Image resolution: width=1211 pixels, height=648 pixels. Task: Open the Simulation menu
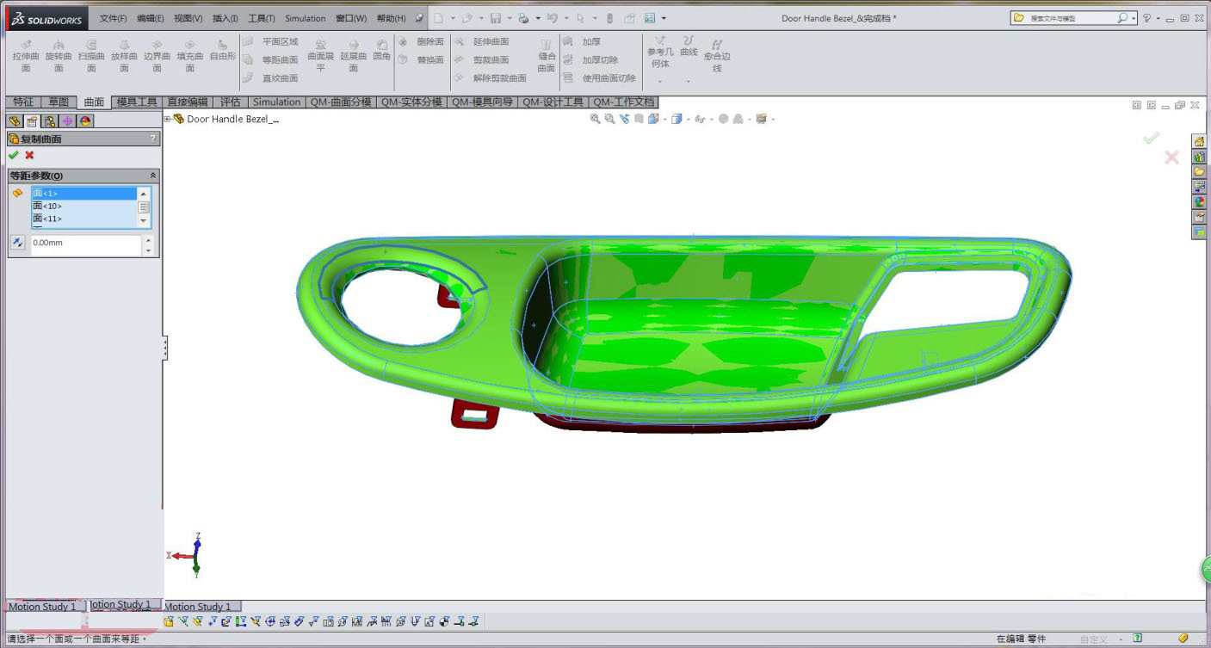coord(306,18)
